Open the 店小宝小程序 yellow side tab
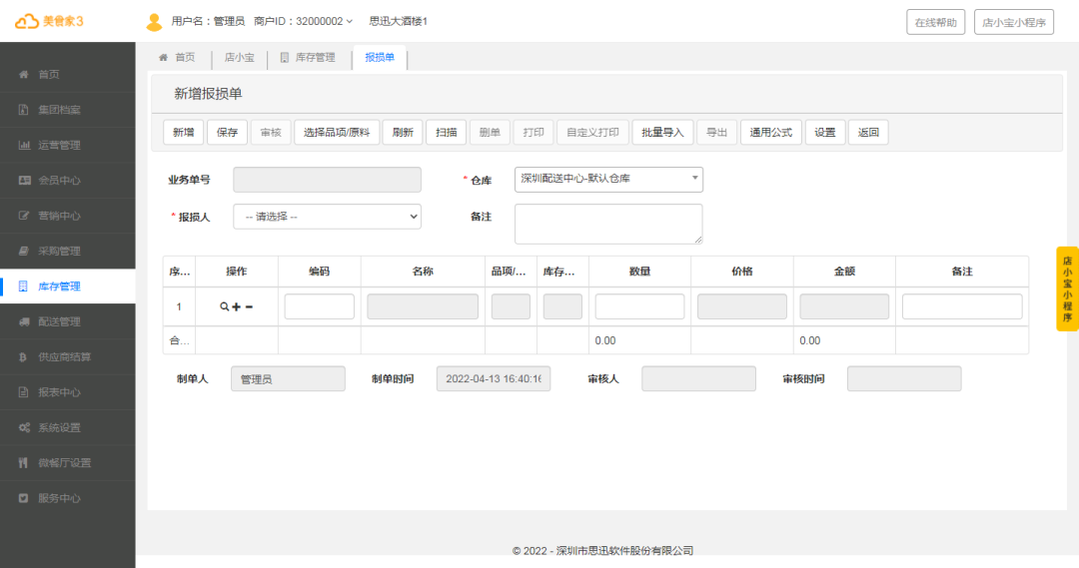1079x568 pixels. 1066,288
